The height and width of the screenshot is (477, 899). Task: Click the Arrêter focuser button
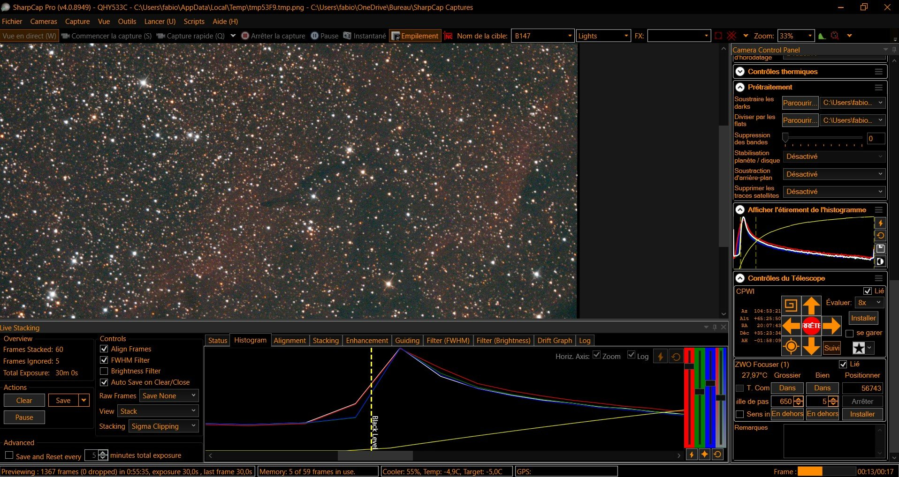[x=862, y=402]
